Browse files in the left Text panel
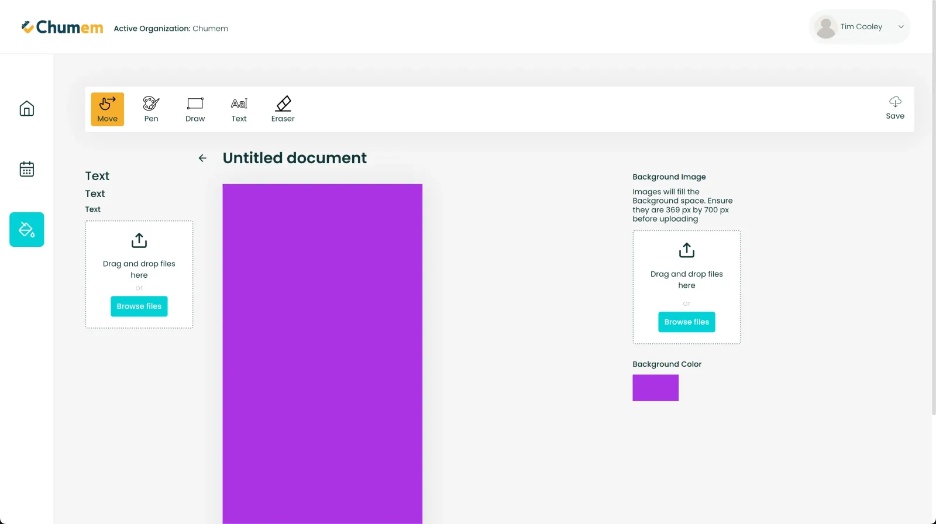The width and height of the screenshot is (936, 524). click(x=139, y=306)
